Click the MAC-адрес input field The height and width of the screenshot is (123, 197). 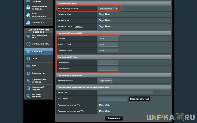113,99
